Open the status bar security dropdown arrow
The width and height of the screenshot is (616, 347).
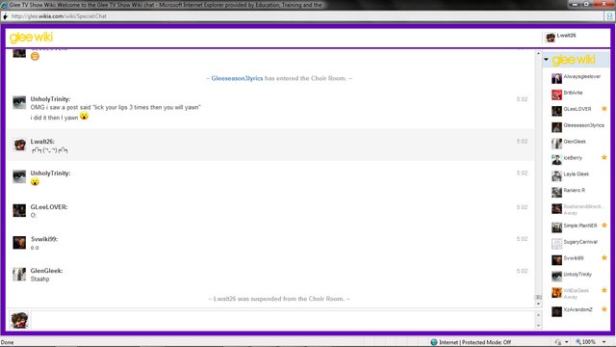tap(567, 342)
